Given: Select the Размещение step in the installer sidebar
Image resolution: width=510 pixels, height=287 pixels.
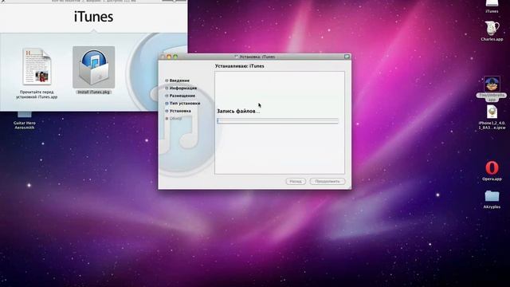Looking at the screenshot, I should [181, 96].
